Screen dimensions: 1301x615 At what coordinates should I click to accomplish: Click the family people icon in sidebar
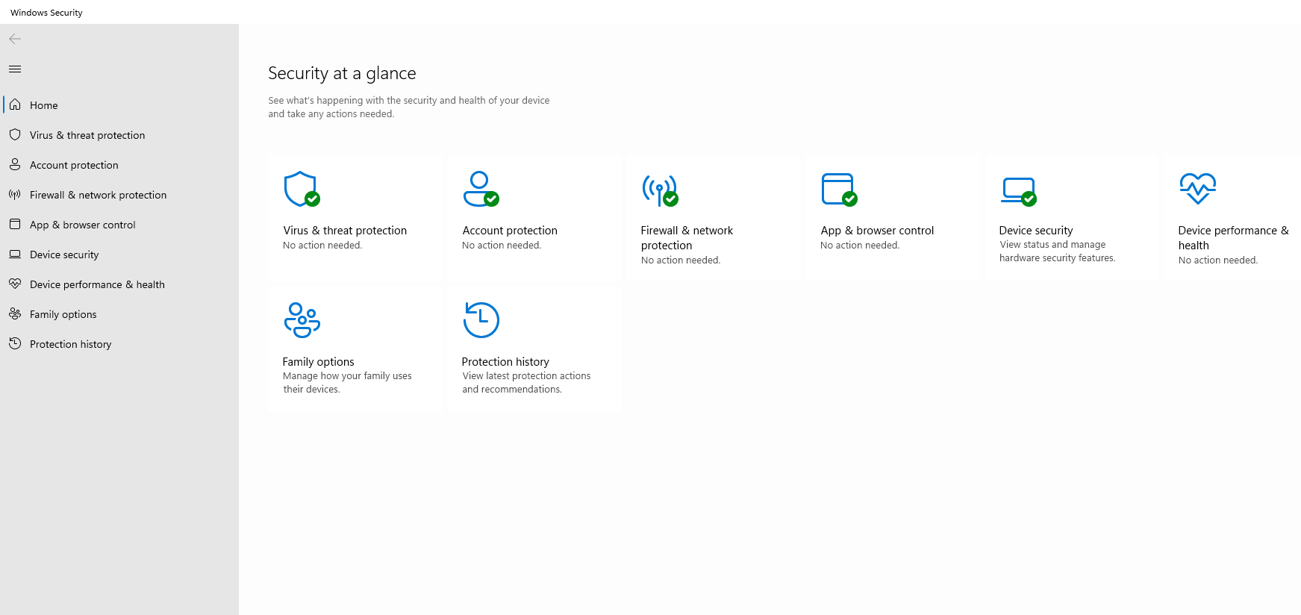pyautogui.click(x=15, y=313)
